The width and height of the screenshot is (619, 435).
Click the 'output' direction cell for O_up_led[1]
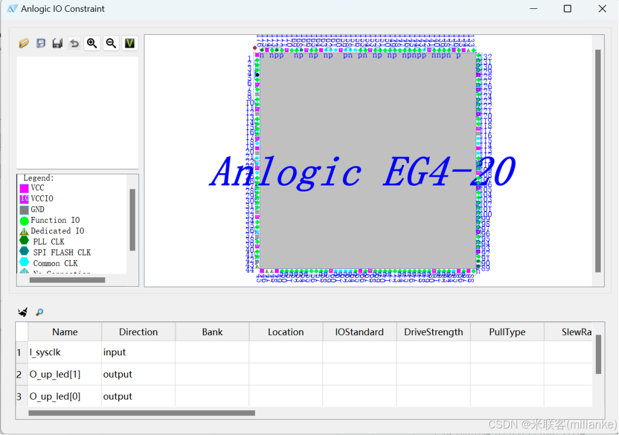click(138, 374)
